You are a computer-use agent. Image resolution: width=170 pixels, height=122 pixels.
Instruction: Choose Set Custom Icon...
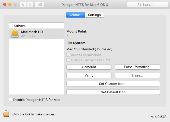[x=113, y=84]
